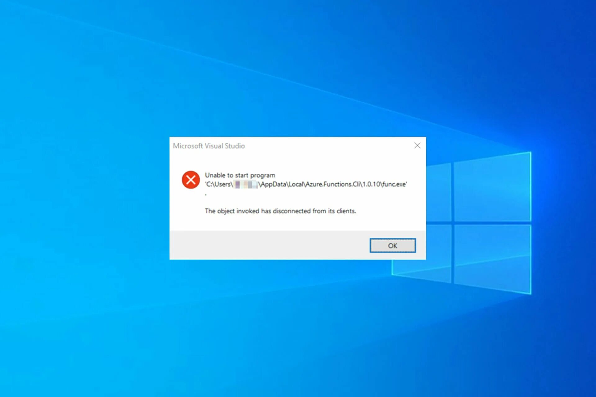Click the X to close the error window

[417, 145]
